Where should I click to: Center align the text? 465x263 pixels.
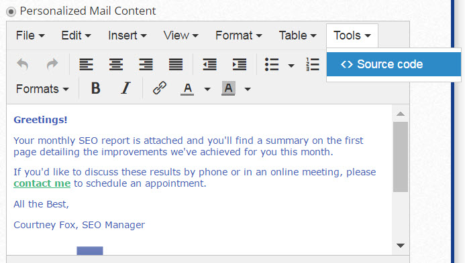click(x=116, y=64)
